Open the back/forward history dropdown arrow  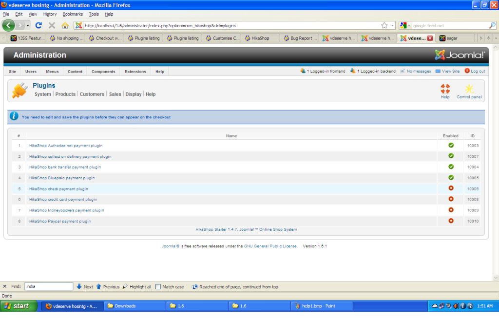click(28, 25)
